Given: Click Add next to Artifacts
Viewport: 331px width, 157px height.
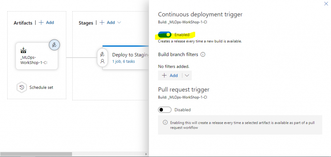Looking at the screenshot, I should tap(50, 23).
